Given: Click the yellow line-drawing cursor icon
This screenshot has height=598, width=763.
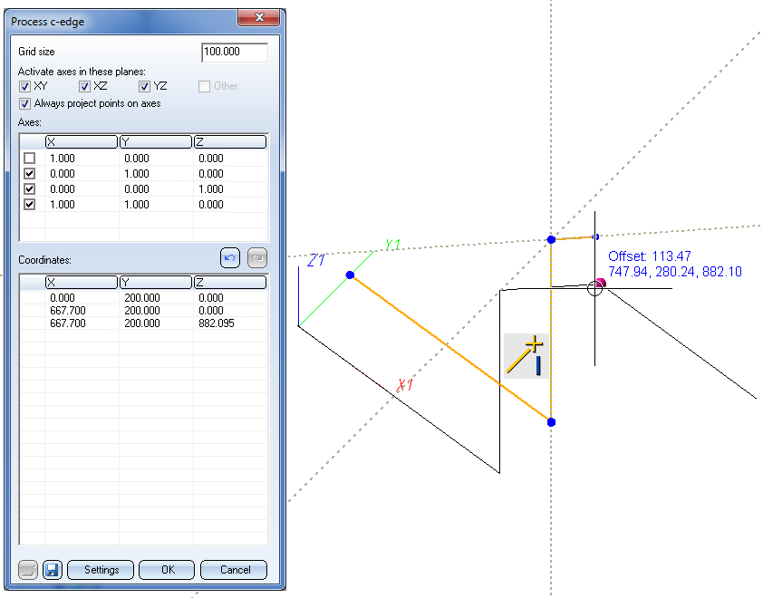Looking at the screenshot, I should (x=526, y=355).
